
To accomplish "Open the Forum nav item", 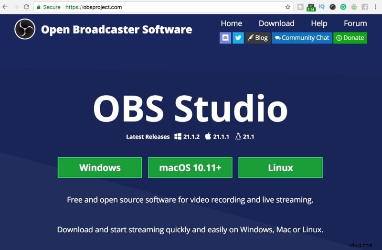I will [x=355, y=23].
